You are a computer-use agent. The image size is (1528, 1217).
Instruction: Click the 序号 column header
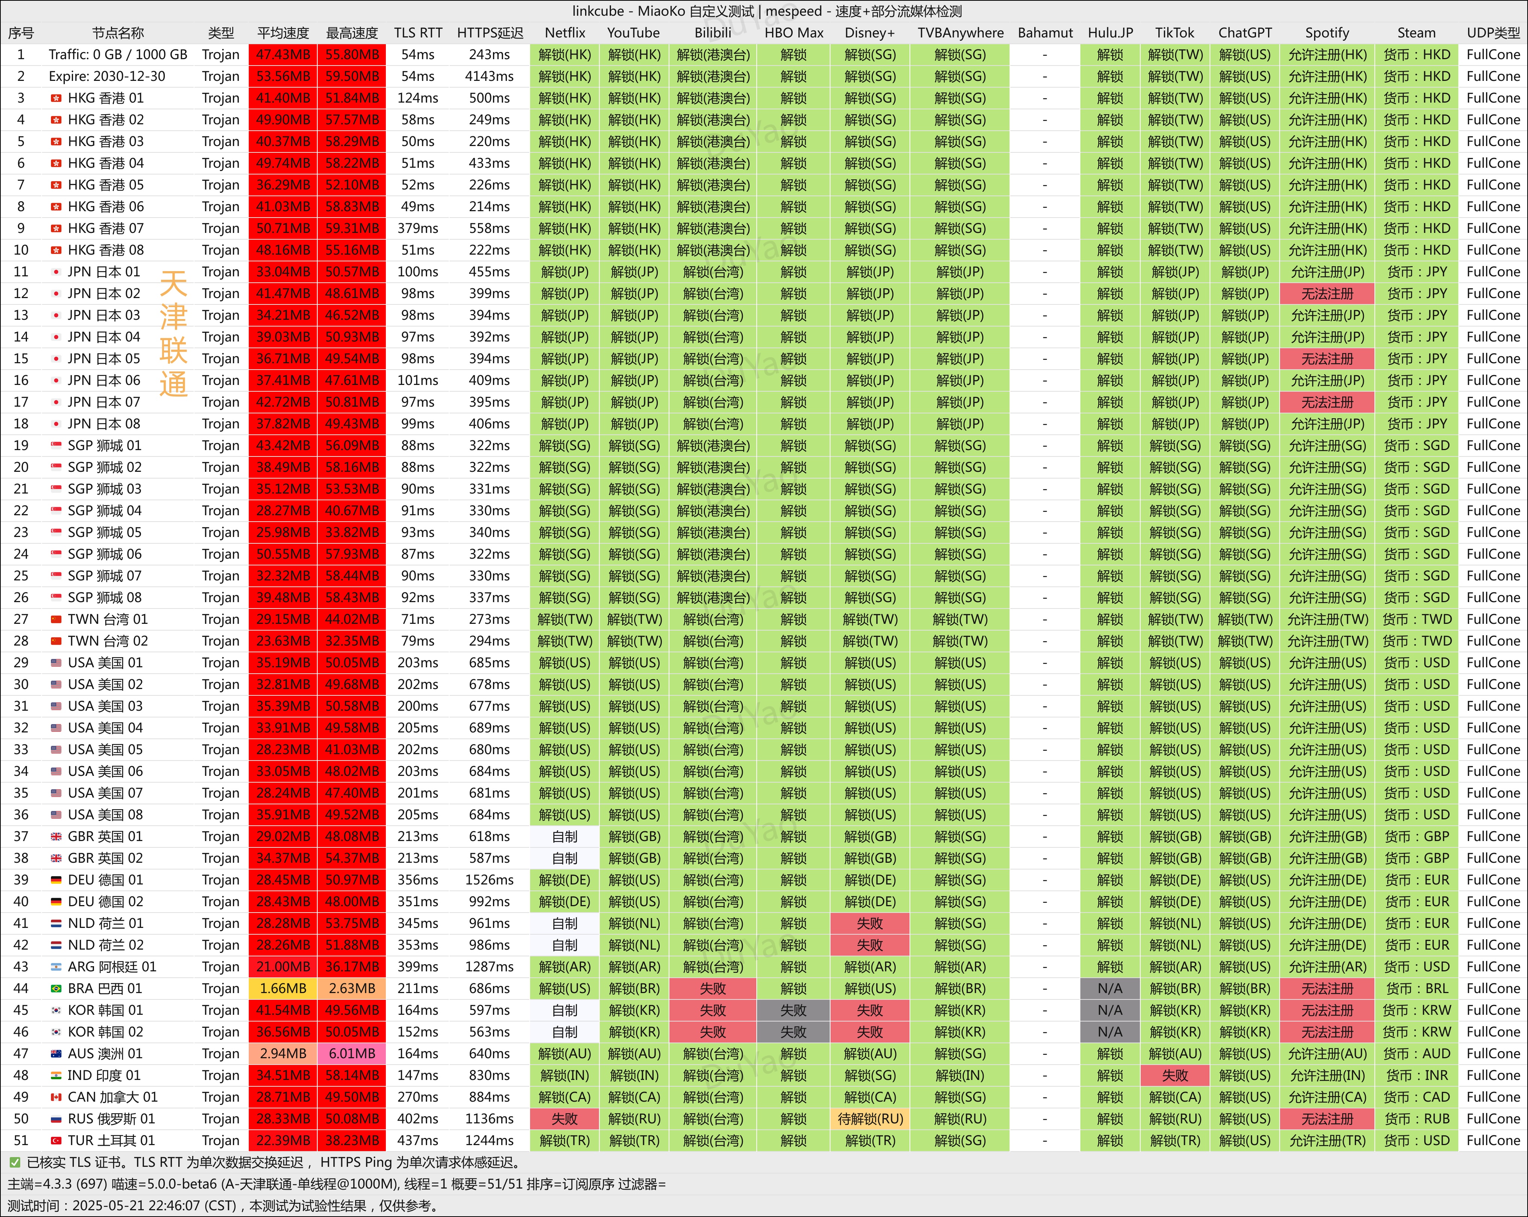(x=21, y=33)
